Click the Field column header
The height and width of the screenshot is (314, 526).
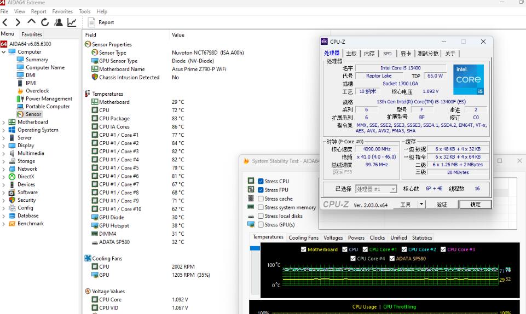click(90, 35)
